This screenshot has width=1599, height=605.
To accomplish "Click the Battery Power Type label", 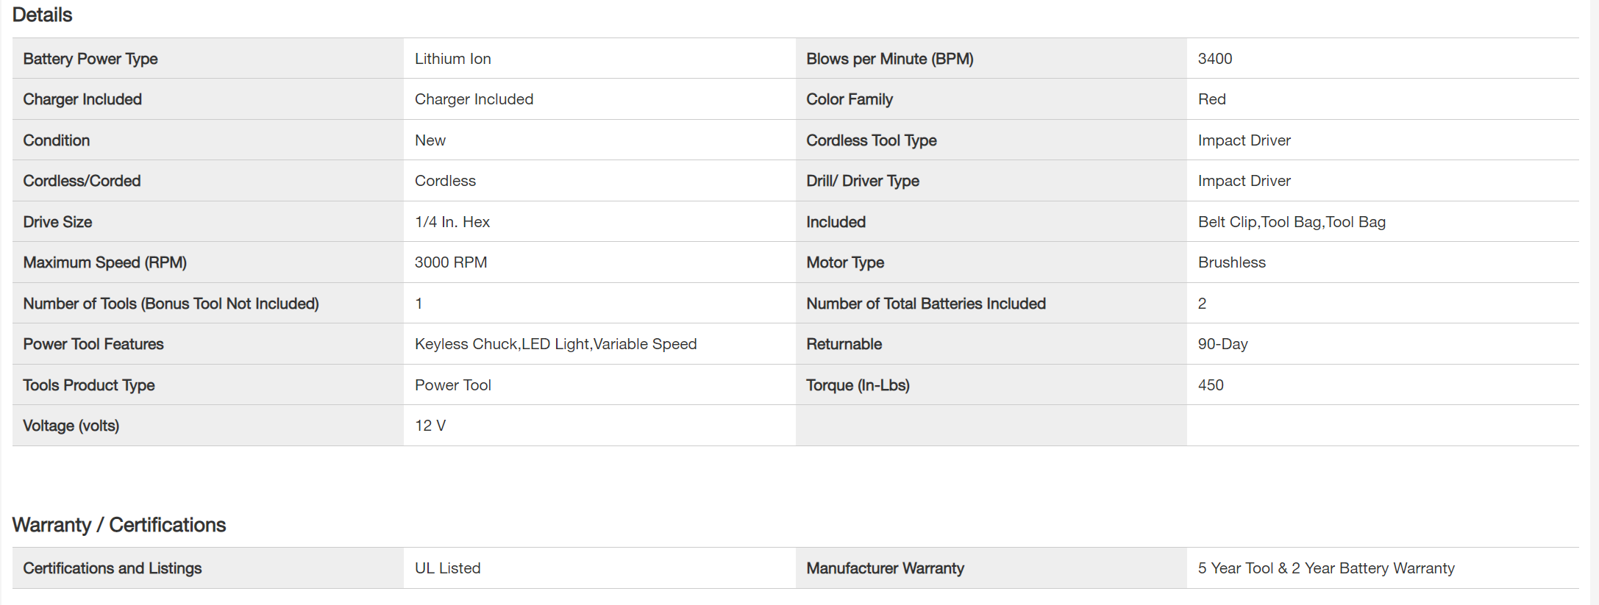I will [90, 59].
